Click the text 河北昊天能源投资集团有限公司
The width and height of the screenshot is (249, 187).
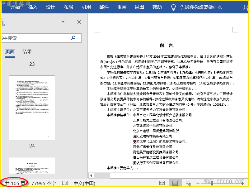coord(156,152)
